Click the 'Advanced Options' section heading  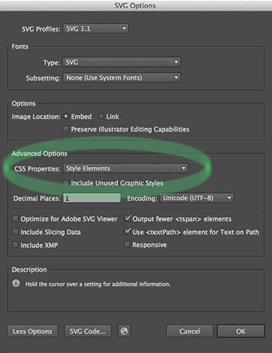40,153
